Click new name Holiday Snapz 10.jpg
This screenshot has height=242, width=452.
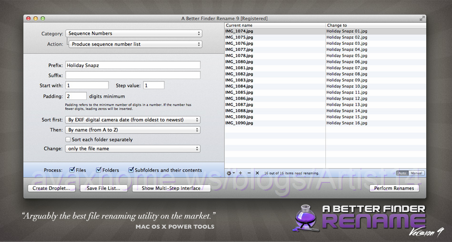347,86
